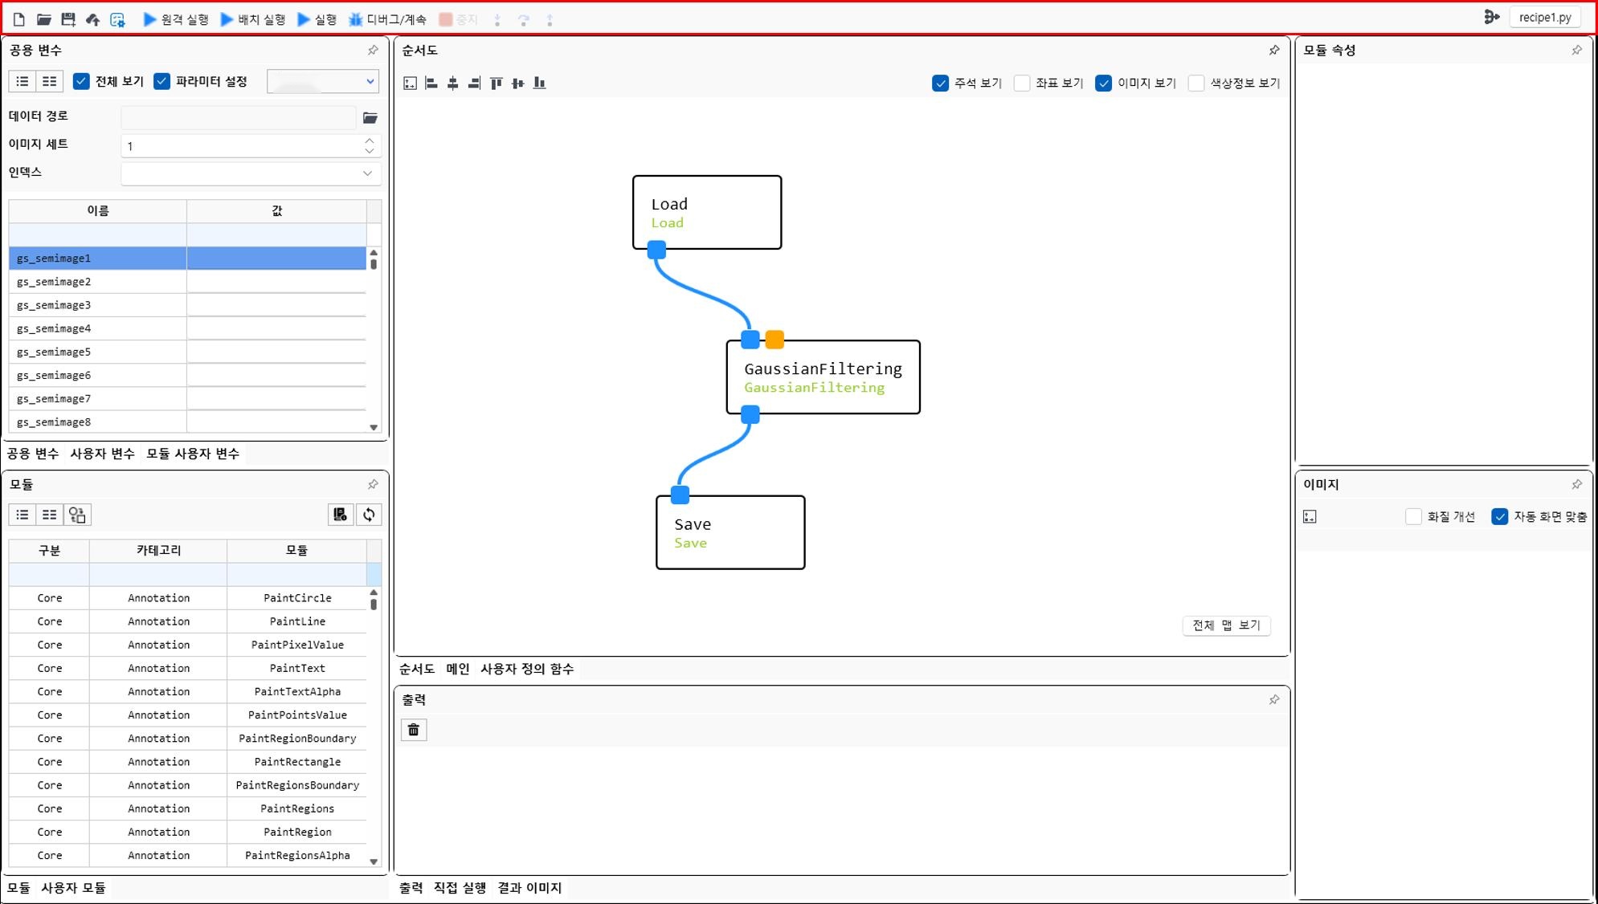This screenshot has width=1598, height=904.
Task: Open the 인덱스 dropdown
Action: (367, 173)
